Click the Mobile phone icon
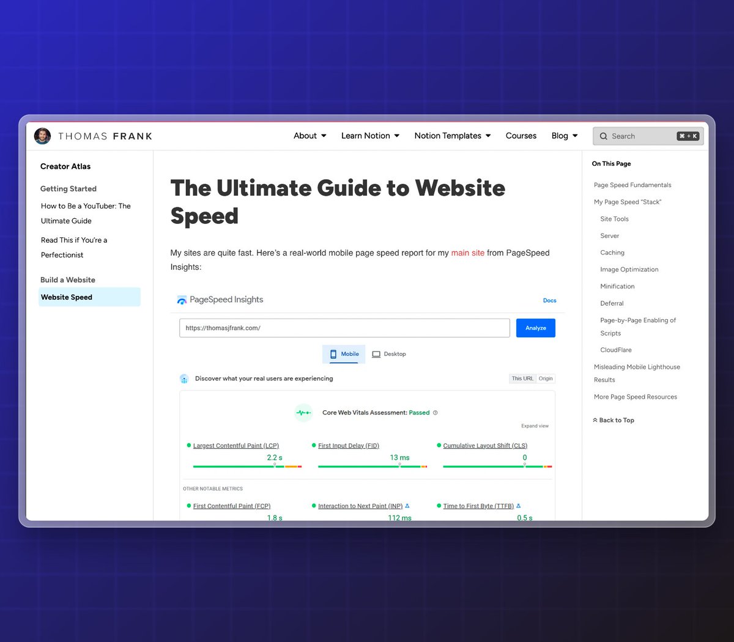734x642 pixels. (x=333, y=354)
